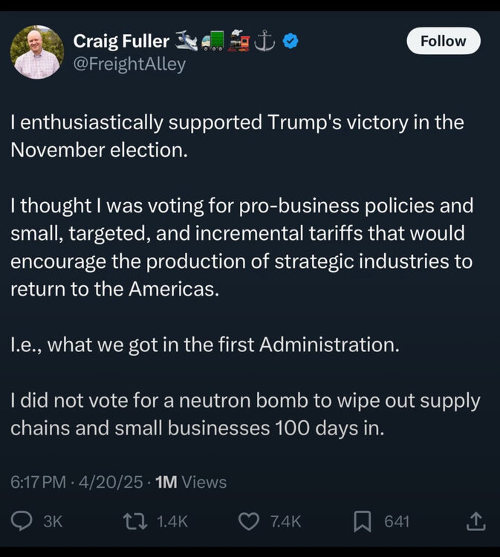Screen dimensions: 500x557
Task: Click the airplane emoji beside the name
Action: click(x=186, y=42)
